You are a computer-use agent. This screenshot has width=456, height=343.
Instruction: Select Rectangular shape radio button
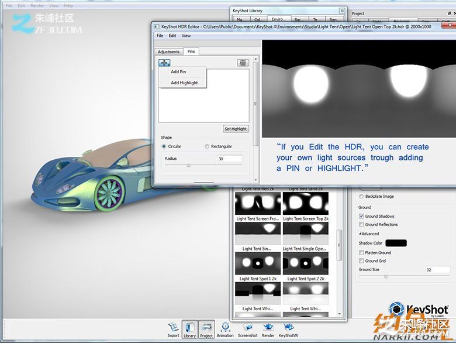coord(207,146)
